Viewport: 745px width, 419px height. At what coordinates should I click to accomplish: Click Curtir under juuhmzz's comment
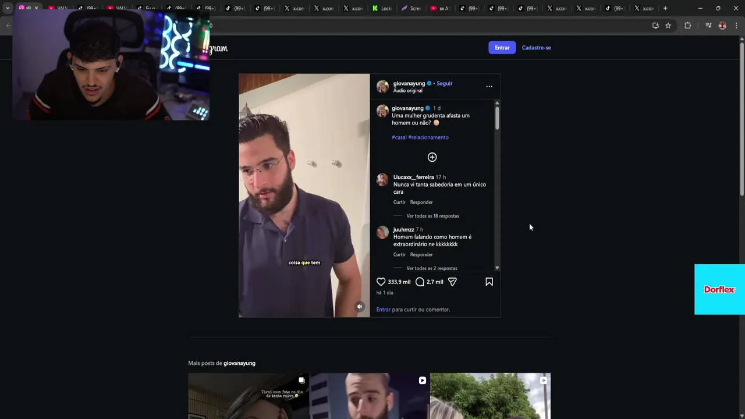click(x=399, y=255)
